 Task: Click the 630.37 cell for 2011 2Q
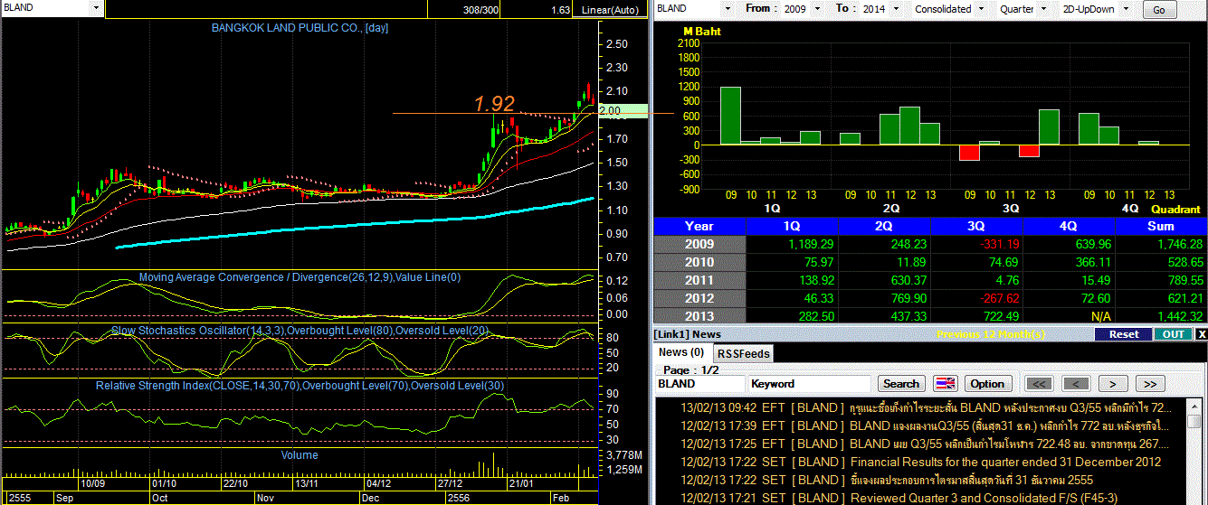pyautogui.click(x=883, y=280)
